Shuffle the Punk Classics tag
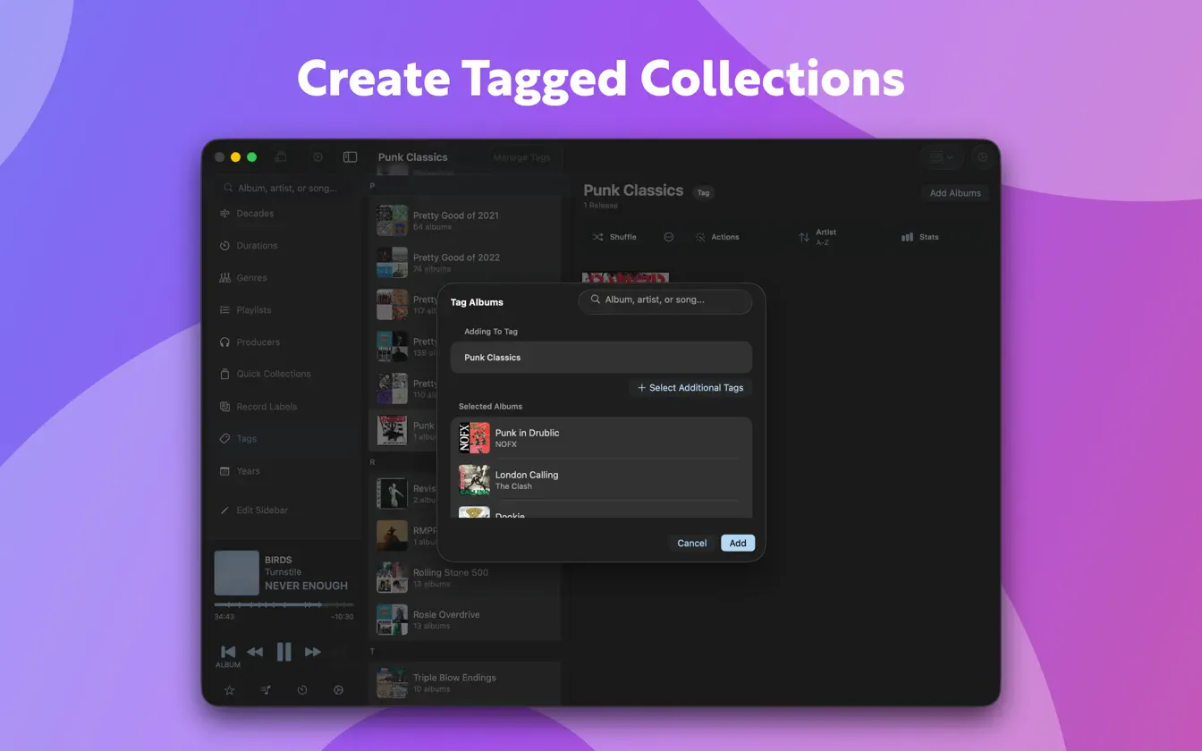The height and width of the screenshot is (751, 1202). (x=614, y=237)
